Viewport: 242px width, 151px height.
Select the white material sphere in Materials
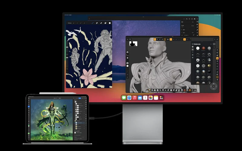(198, 48)
